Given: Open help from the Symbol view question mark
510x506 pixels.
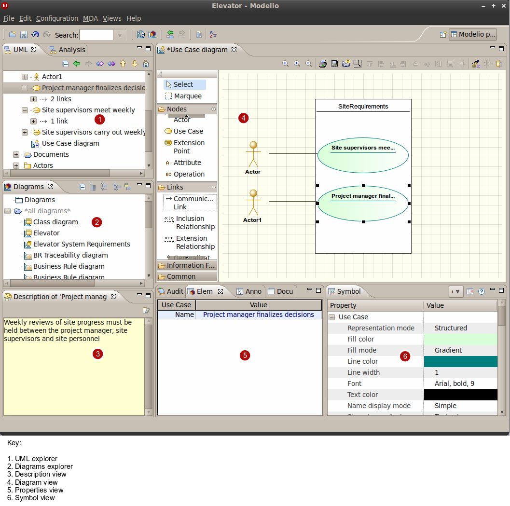Looking at the screenshot, I should [x=482, y=291].
